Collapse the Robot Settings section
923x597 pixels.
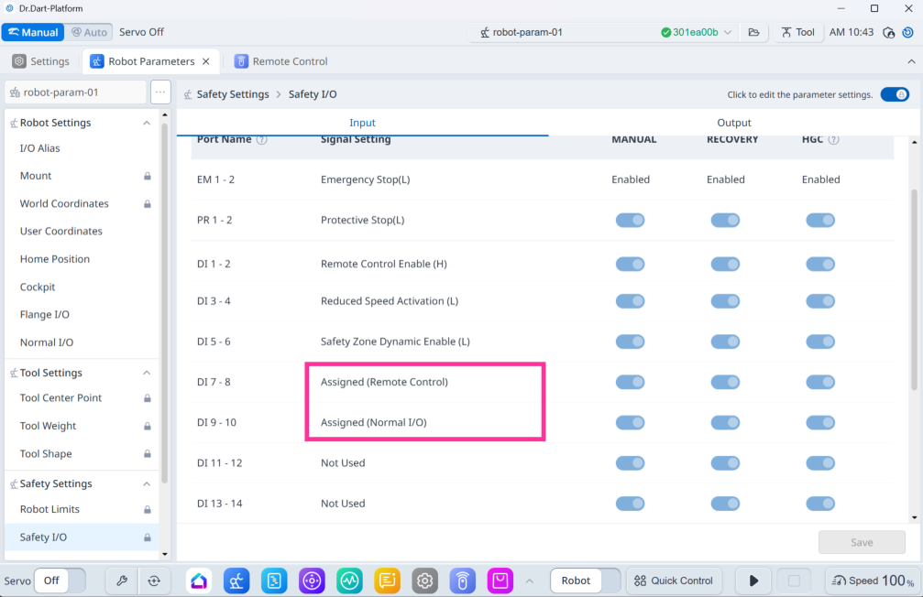pos(147,123)
